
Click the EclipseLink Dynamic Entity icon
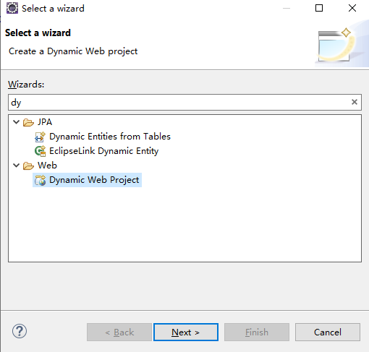[40, 151]
